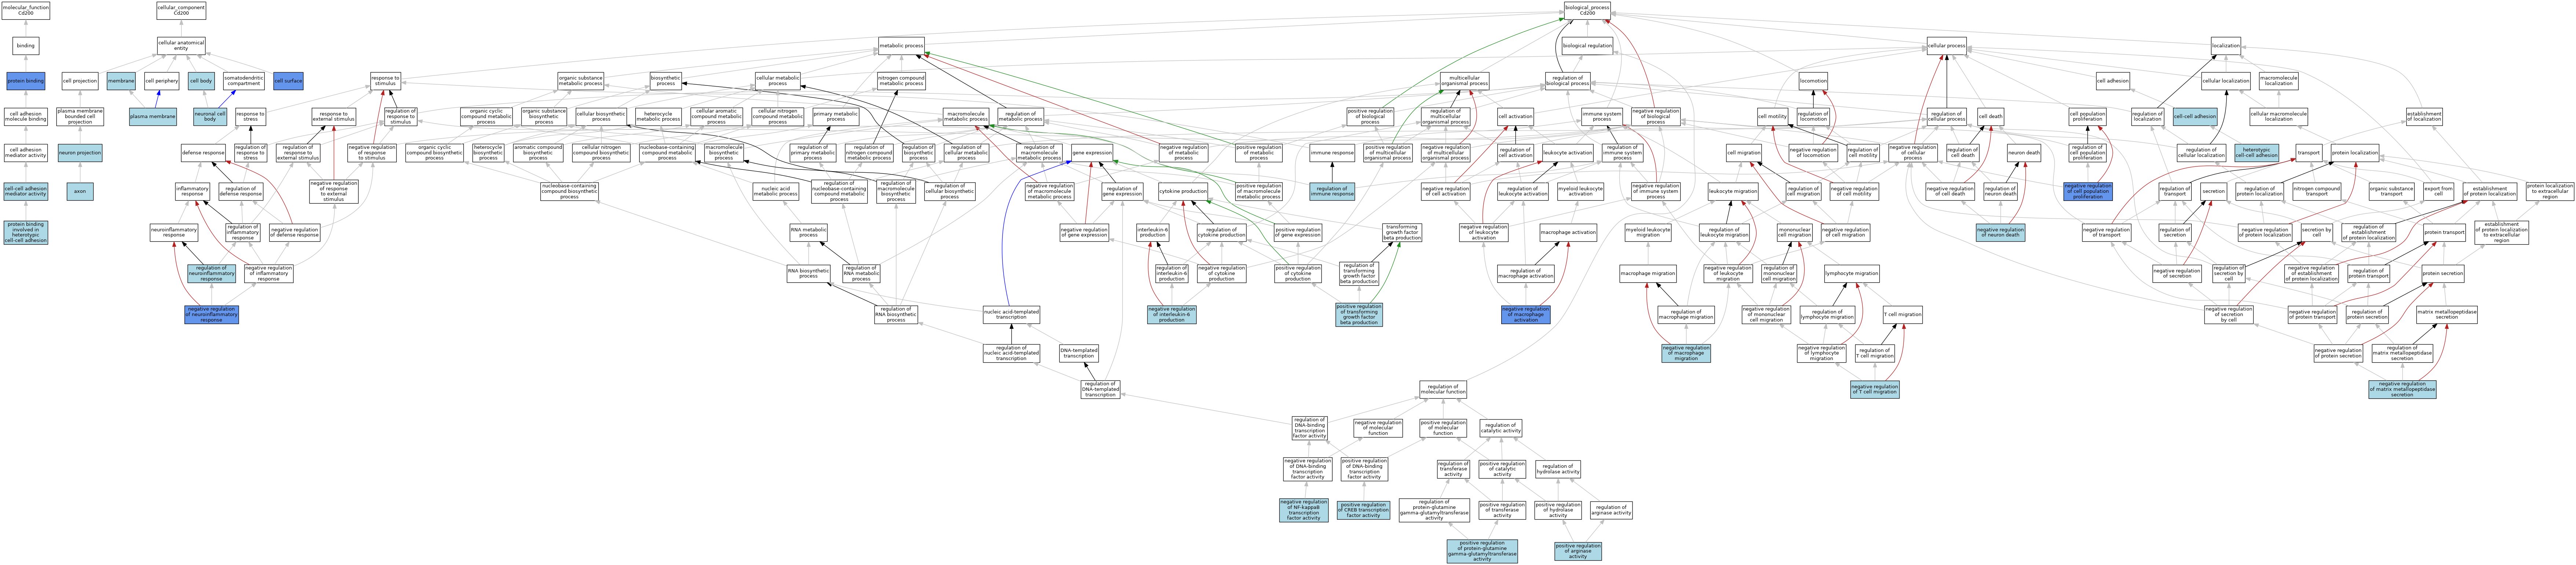
Task: Click the 'response to stimulus' node
Action: (385, 81)
